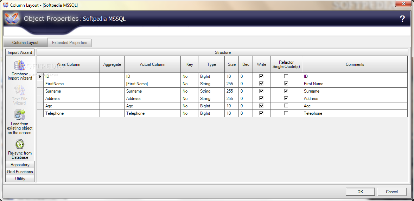Enable Refactor Single Quote for Telephone row
Viewport: 414px width, 201px height.
click(x=286, y=113)
